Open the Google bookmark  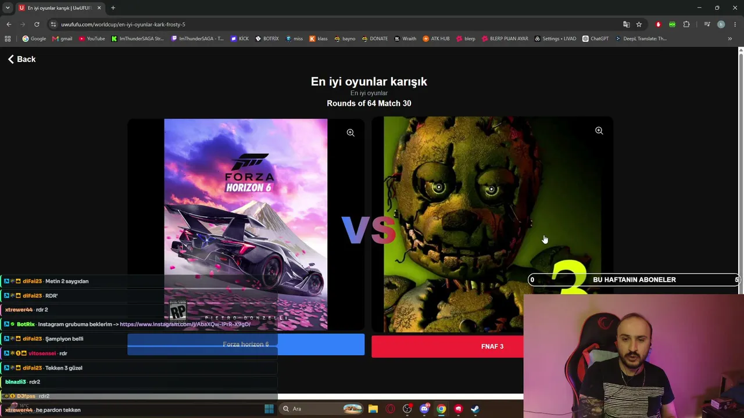point(34,39)
